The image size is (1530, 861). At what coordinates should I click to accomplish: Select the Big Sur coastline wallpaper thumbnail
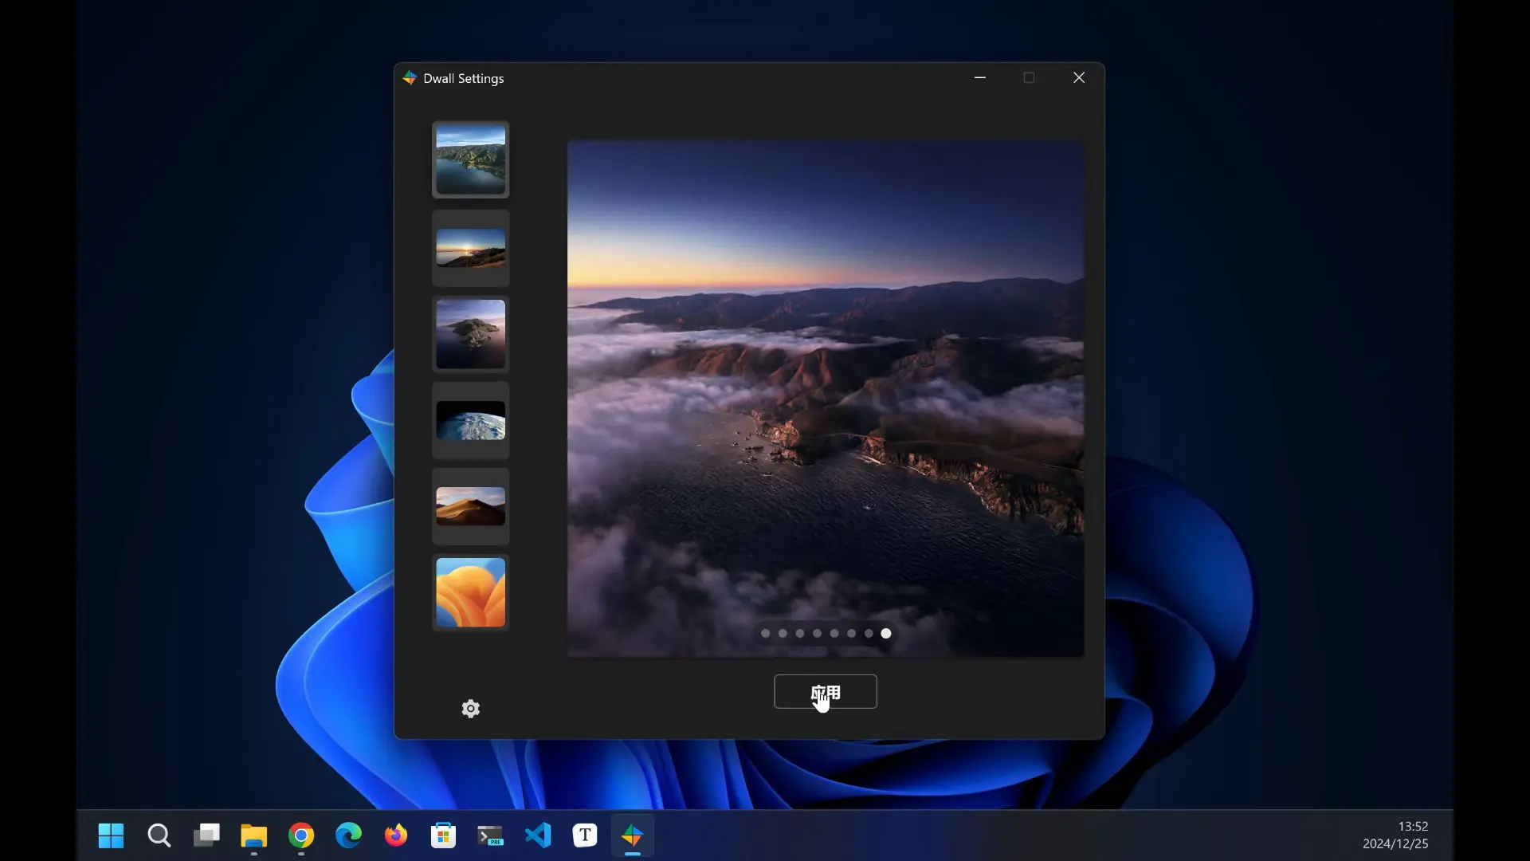(471, 159)
